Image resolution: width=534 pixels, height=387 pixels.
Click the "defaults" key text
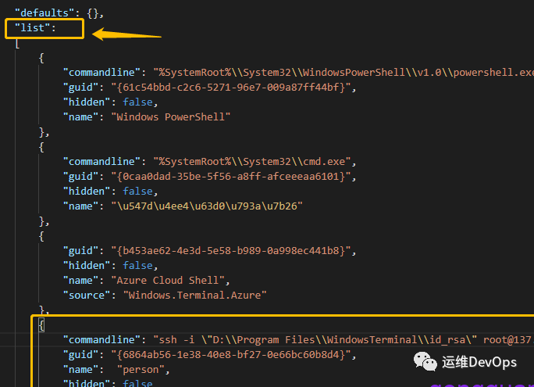point(44,13)
